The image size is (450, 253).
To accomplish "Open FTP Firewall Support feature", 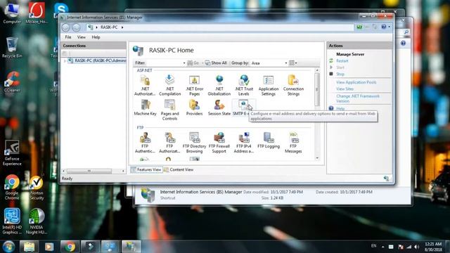I will 219,143.
